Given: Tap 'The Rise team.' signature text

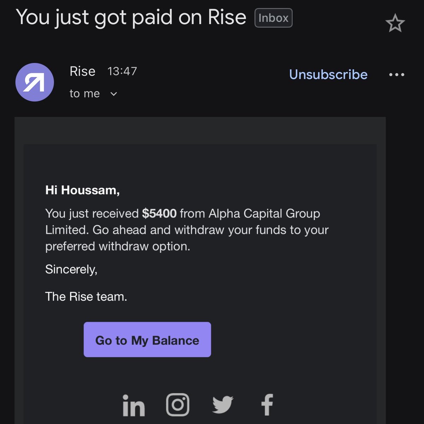Looking at the screenshot, I should pos(86,296).
